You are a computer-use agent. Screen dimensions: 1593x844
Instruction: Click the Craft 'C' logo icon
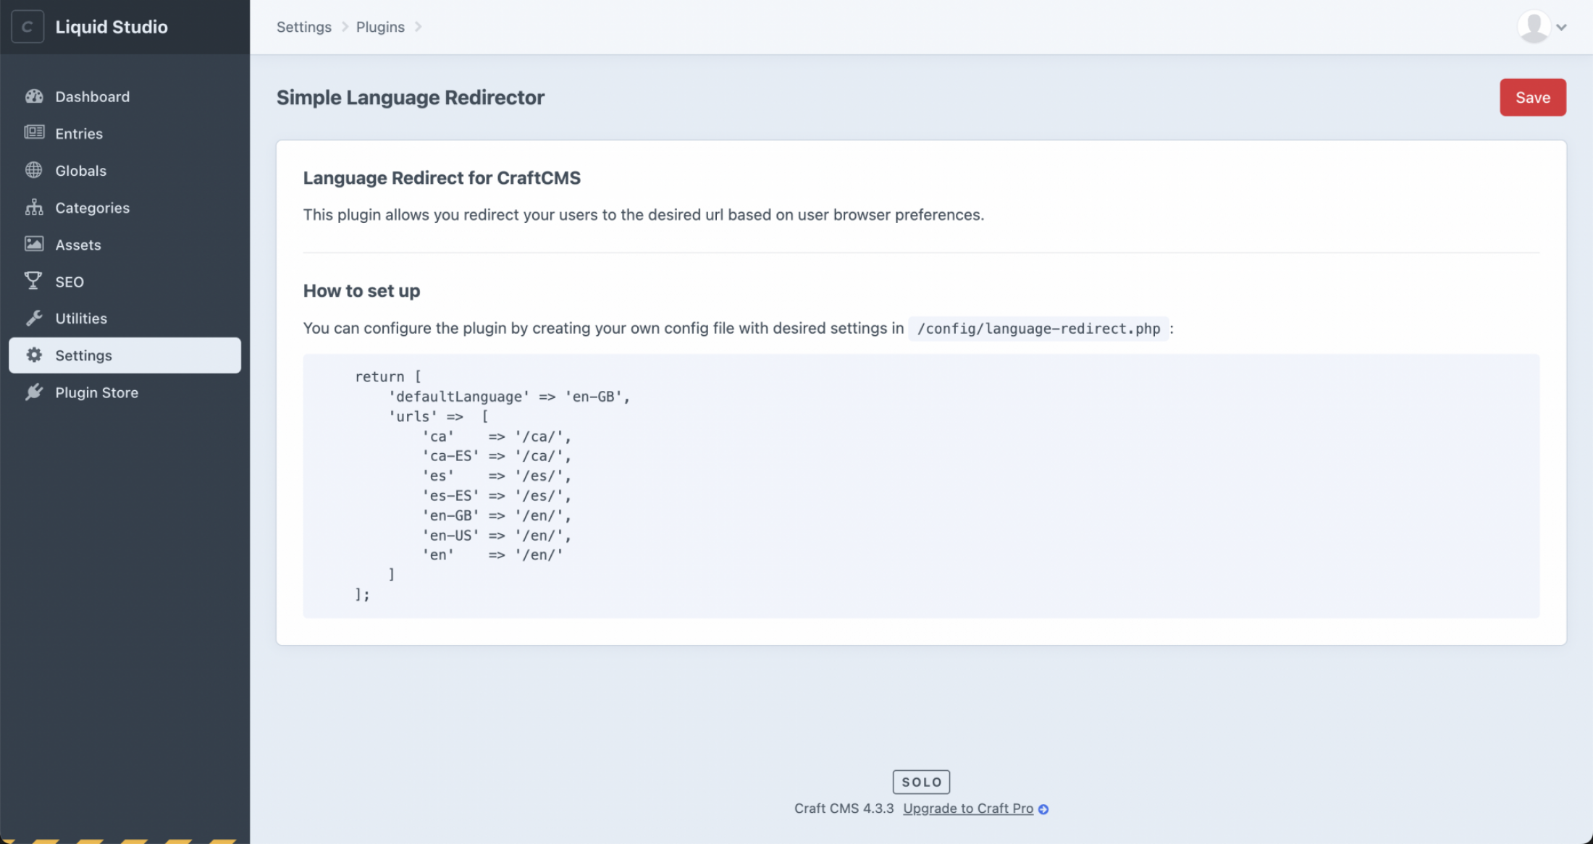pyautogui.click(x=27, y=27)
